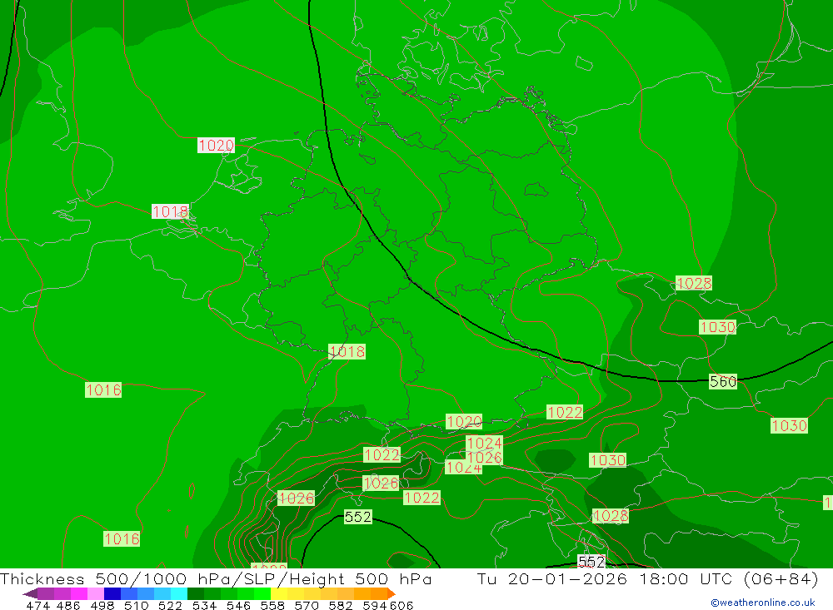833x610 pixels.
Task: Click the legend value 510
Action: tap(136, 605)
